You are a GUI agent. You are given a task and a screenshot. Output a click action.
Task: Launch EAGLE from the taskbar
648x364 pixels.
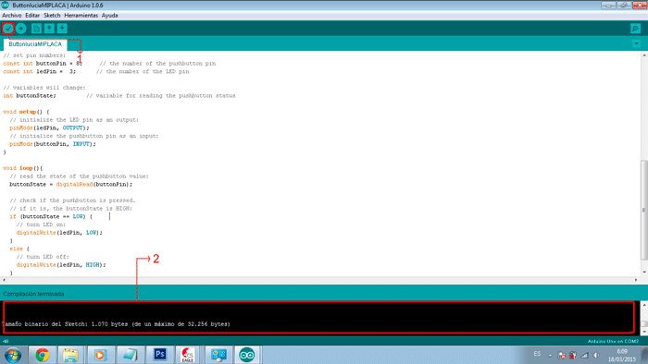point(188,355)
